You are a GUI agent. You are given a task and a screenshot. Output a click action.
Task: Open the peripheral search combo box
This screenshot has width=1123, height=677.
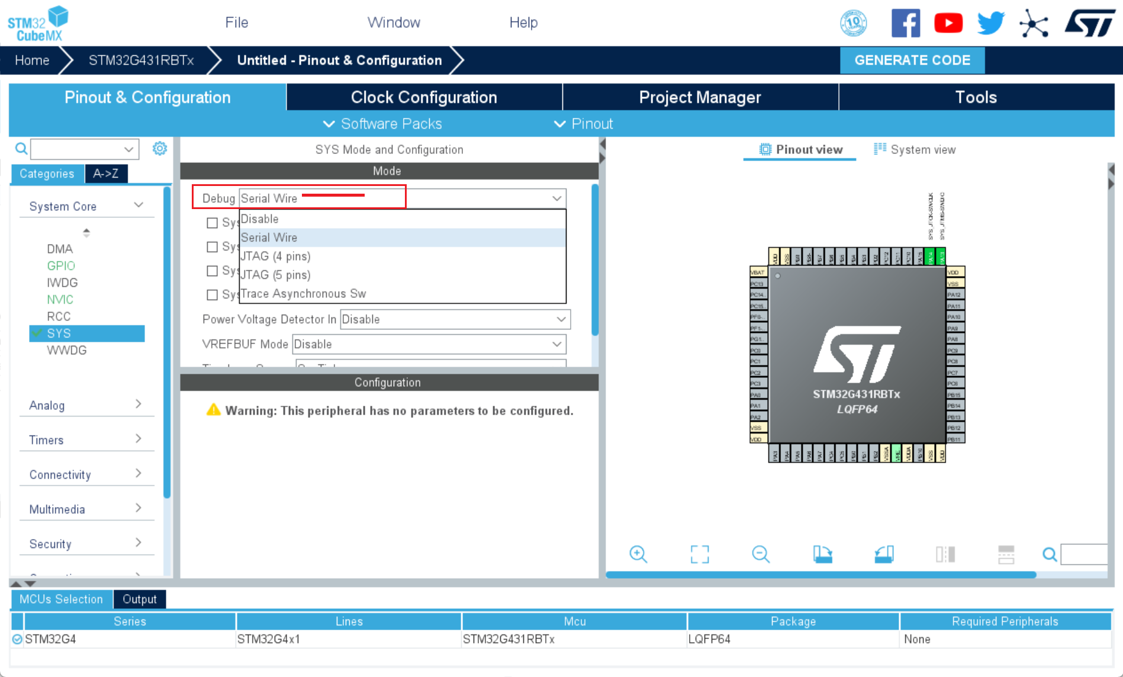85,149
